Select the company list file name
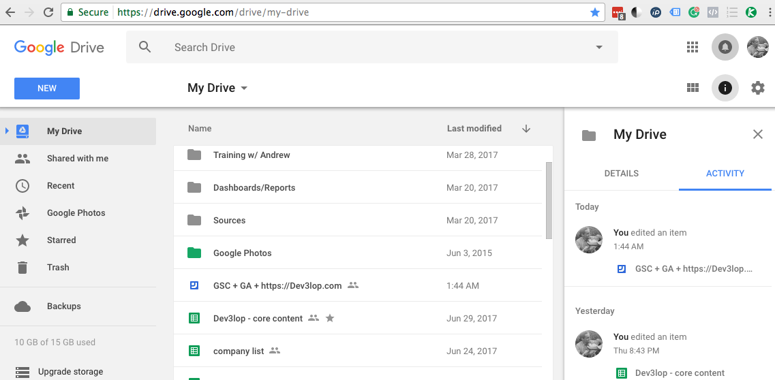 click(239, 351)
